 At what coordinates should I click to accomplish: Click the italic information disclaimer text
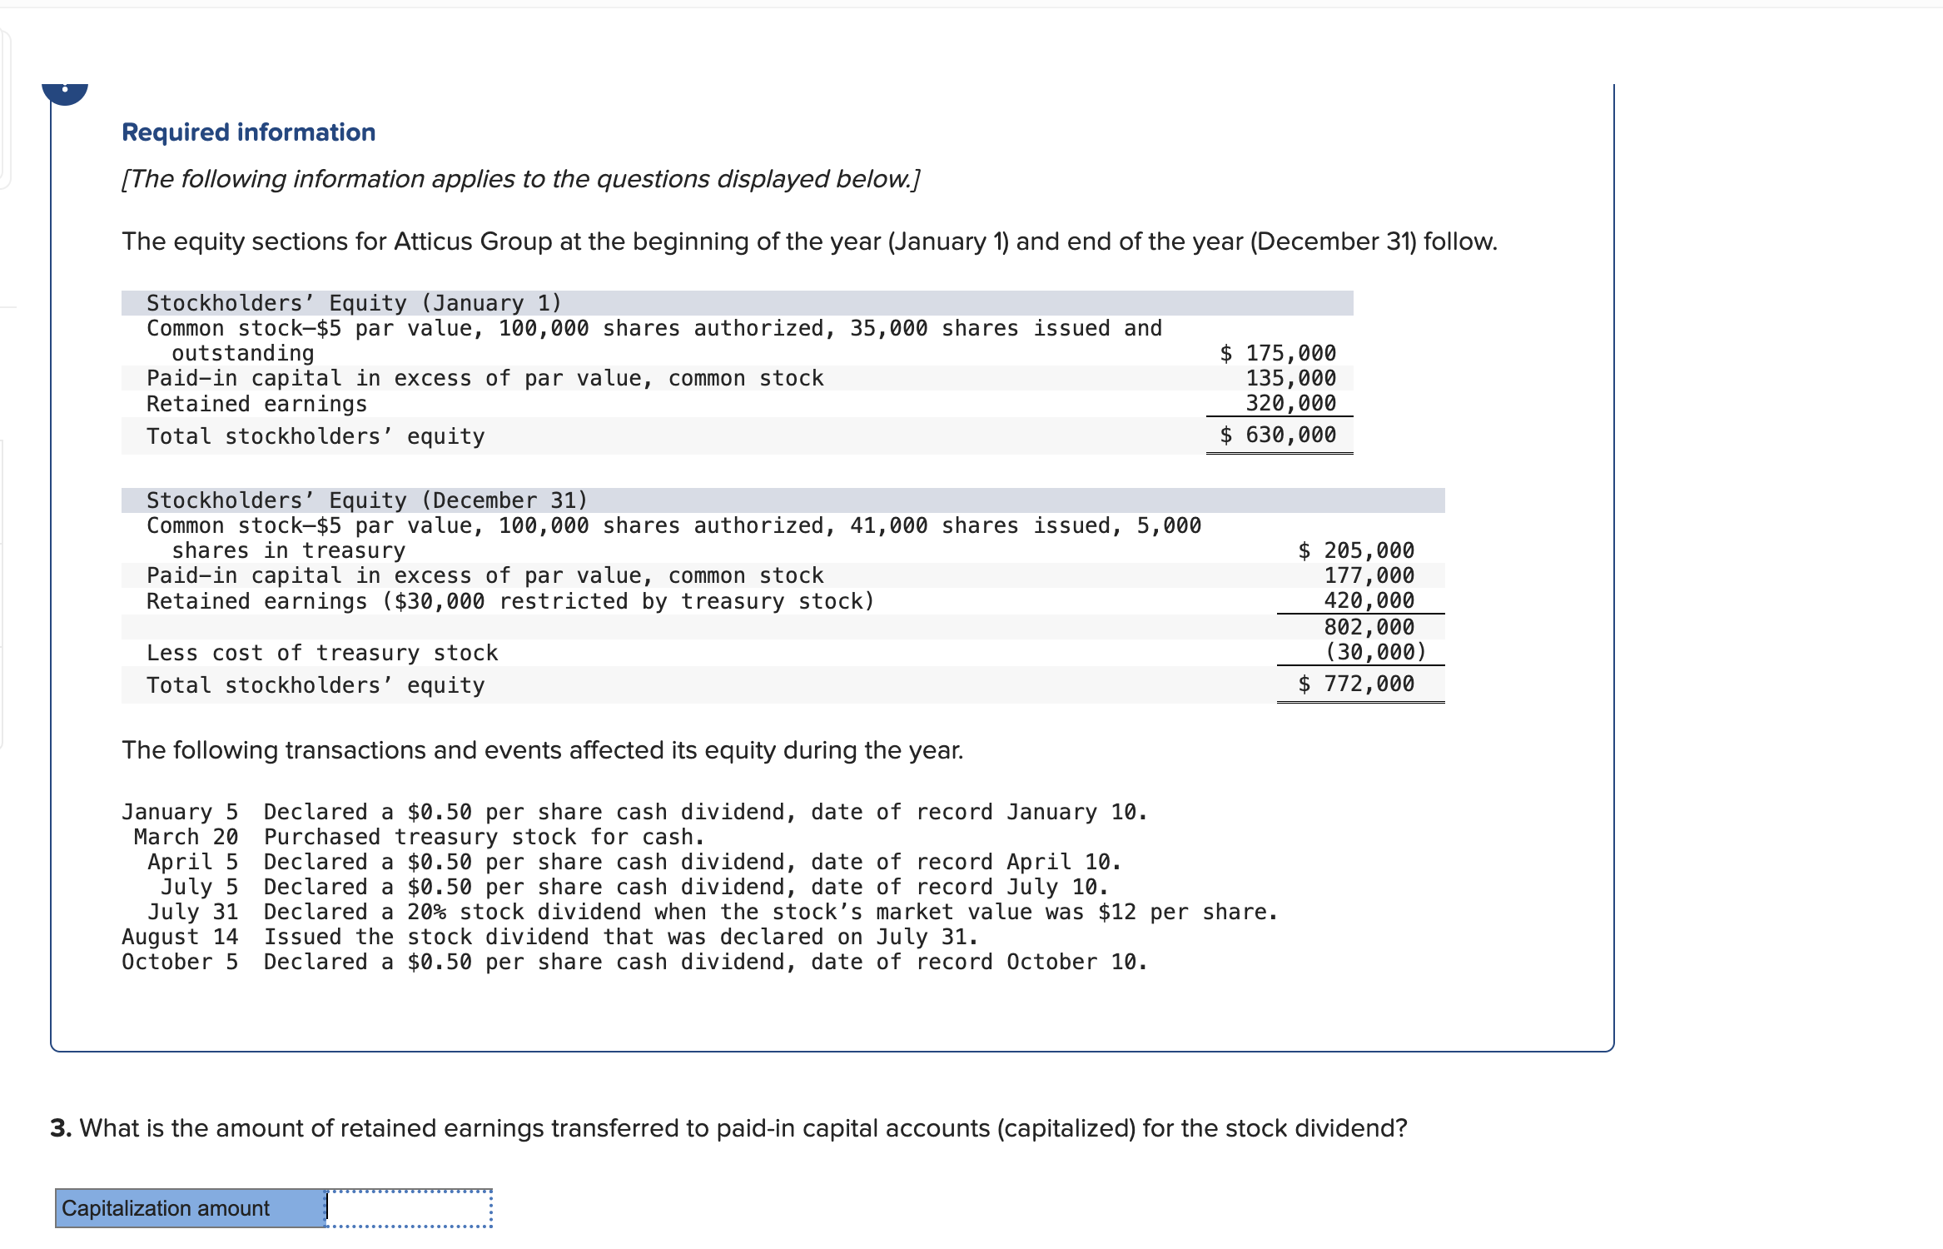click(520, 178)
